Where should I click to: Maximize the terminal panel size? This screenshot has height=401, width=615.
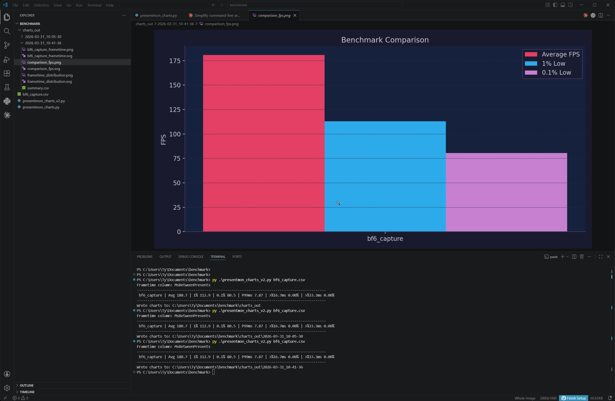(600, 256)
